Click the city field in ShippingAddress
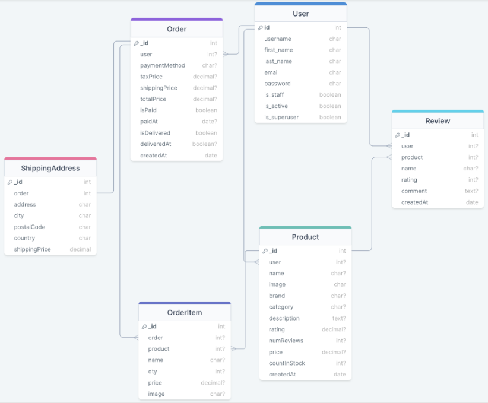 click(50, 215)
